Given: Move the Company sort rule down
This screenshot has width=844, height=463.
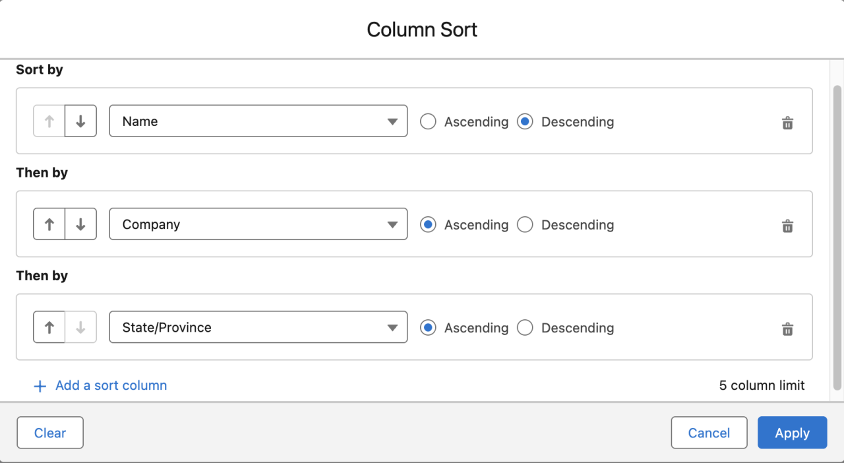Looking at the screenshot, I should [x=80, y=224].
